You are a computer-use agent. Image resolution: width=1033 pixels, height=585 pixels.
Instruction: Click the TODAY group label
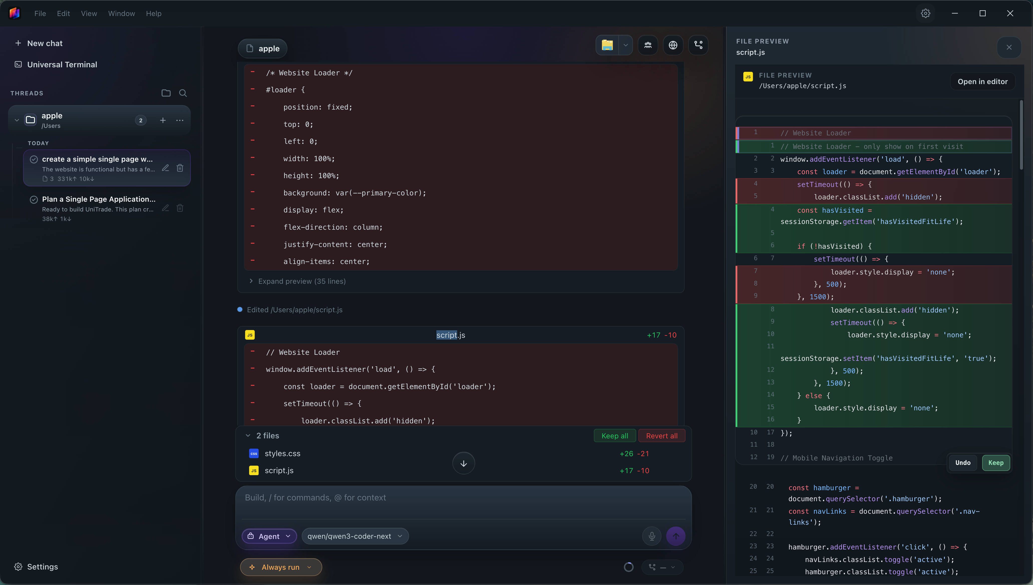[38, 143]
